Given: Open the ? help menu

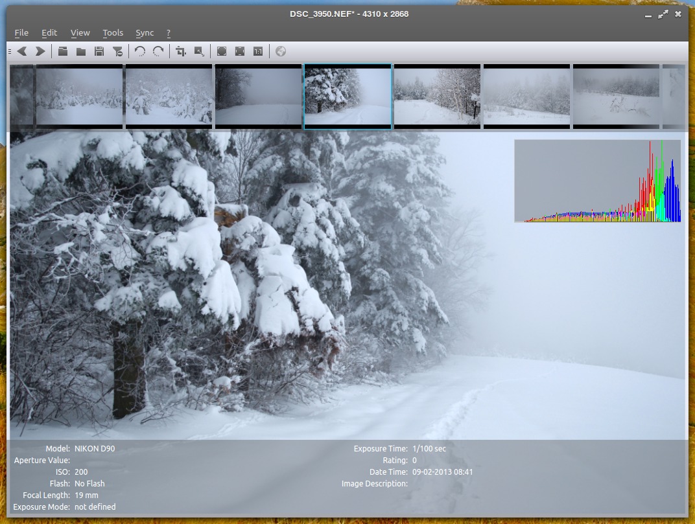Looking at the screenshot, I should click(x=169, y=33).
